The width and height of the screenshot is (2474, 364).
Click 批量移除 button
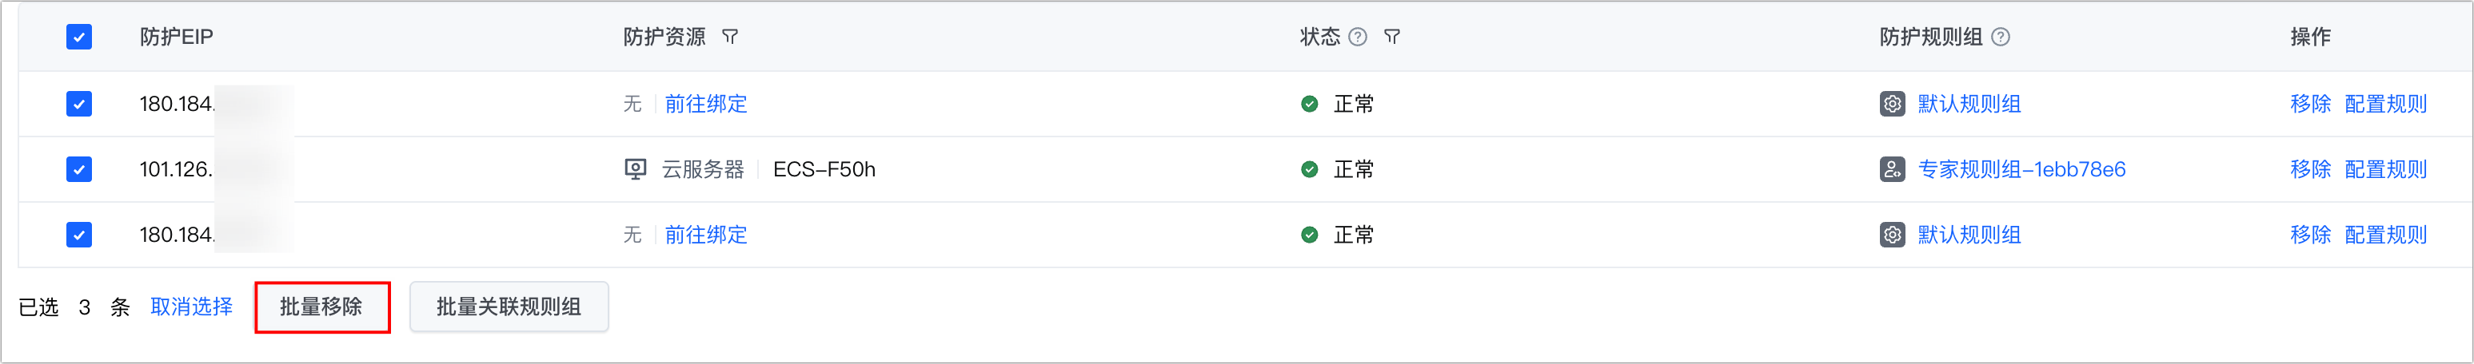click(321, 307)
